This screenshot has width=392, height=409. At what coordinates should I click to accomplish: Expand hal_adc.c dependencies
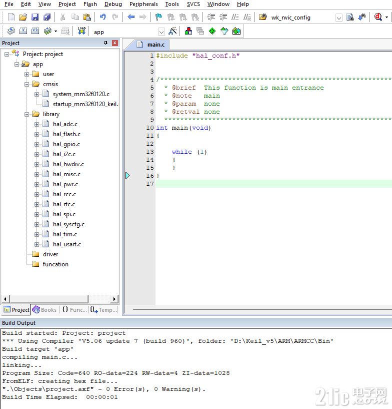coord(36,125)
